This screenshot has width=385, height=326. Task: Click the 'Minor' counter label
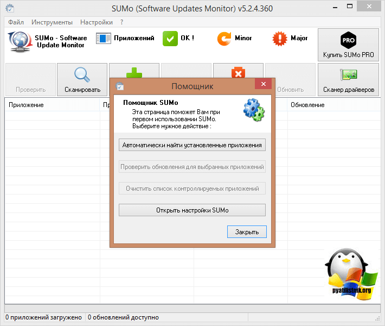tap(243, 38)
